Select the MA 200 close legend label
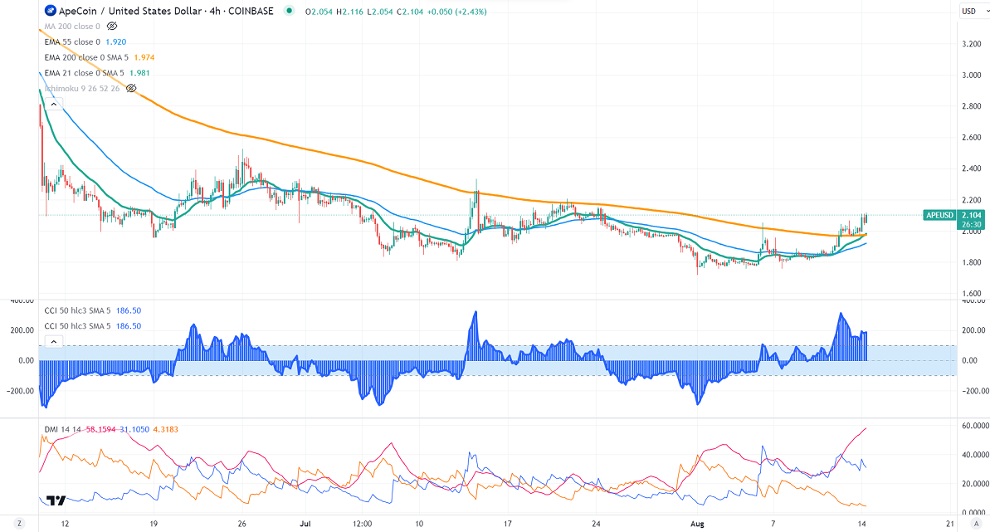Viewport: 990px width, 532px height. point(72,27)
